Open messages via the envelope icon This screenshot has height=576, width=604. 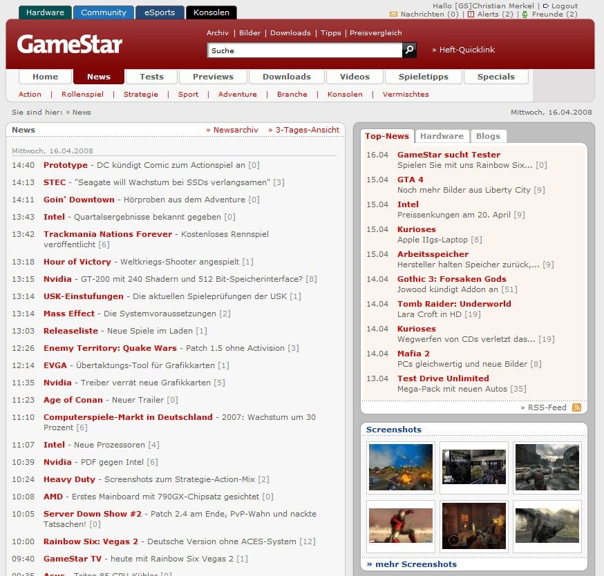pos(393,14)
